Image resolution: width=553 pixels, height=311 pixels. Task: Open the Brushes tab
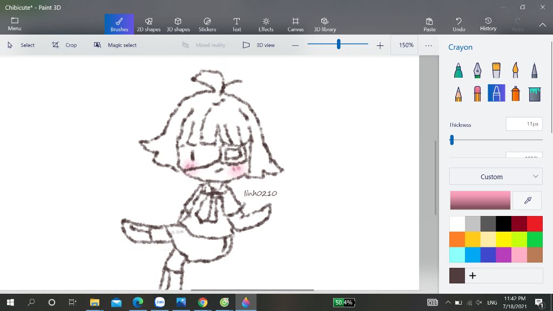tap(119, 24)
